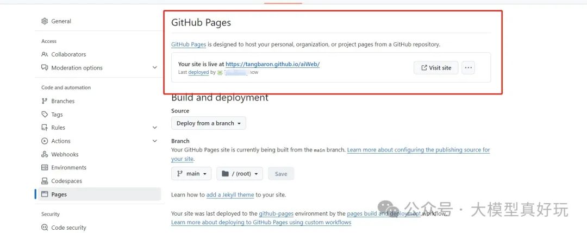
Task: Open 'Learn more about configuring the publishing source' link
Action: [419, 149]
